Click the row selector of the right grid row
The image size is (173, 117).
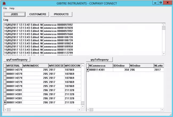[x=88, y=70]
